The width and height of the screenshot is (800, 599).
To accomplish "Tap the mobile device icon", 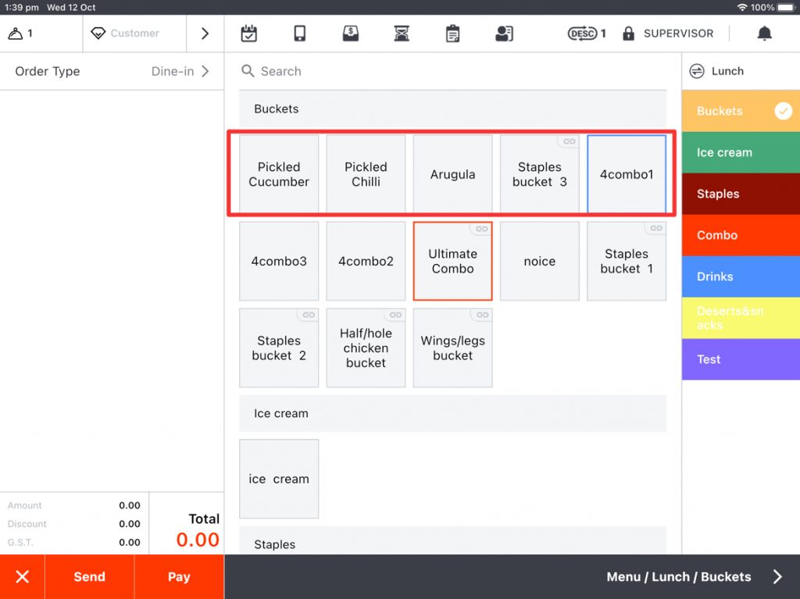I will coord(299,34).
